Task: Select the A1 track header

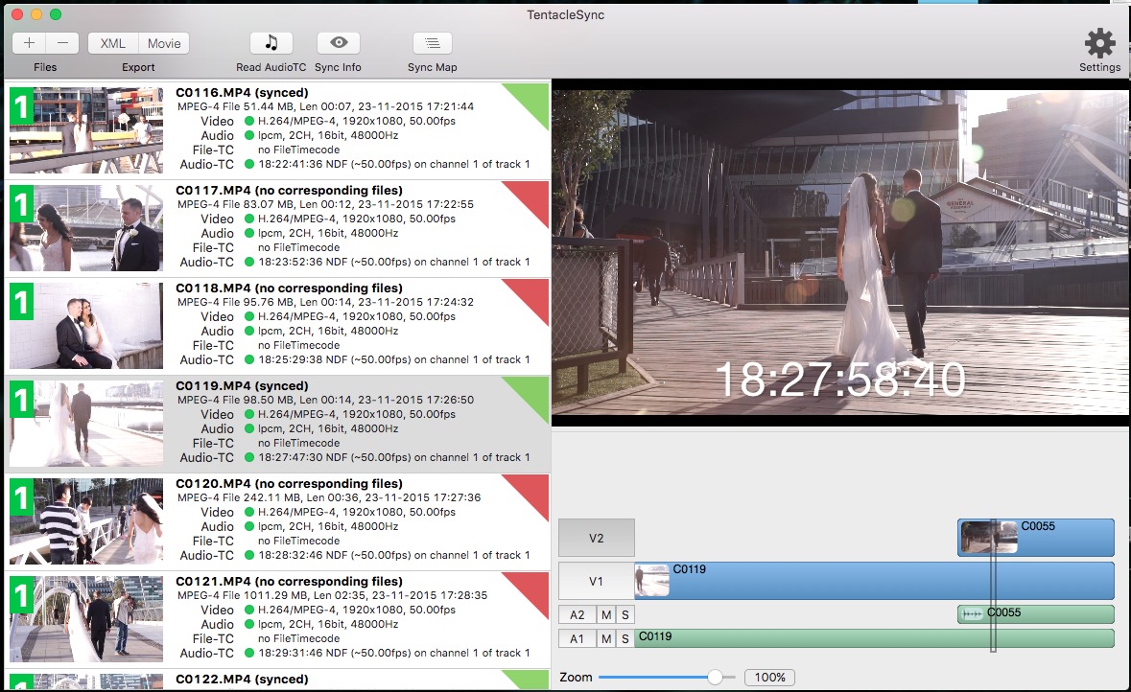Action: (577, 638)
